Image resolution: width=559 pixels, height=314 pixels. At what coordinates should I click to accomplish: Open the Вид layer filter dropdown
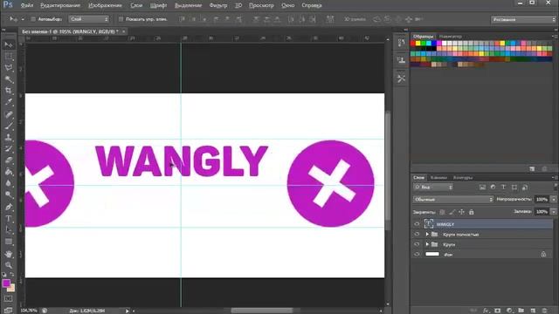tap(433, 187)
